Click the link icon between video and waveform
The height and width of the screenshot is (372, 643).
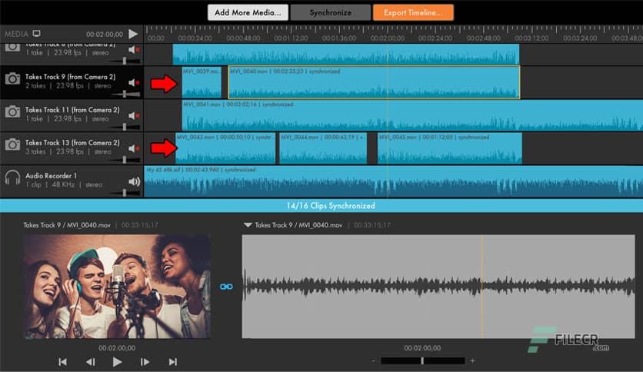click(x=226, y=286)
